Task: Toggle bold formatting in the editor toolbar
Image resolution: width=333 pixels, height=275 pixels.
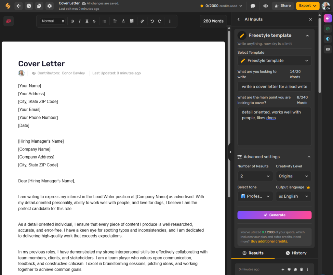Action: coord(73,21)
